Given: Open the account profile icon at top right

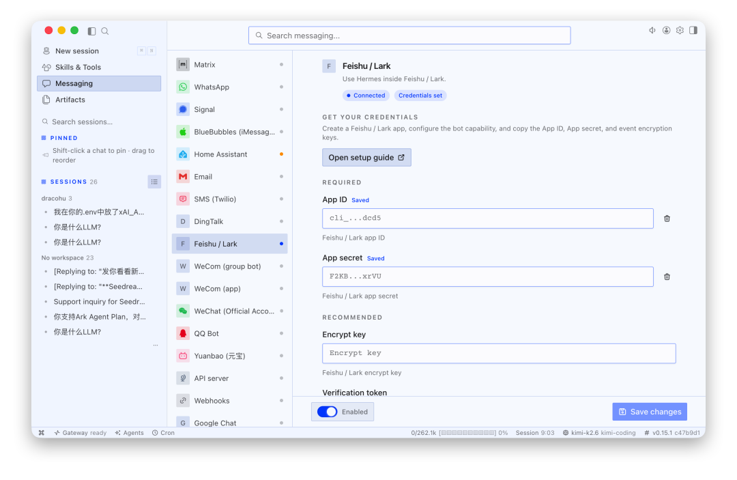Looking at the screenshot, I should click(x=666, y=31).
